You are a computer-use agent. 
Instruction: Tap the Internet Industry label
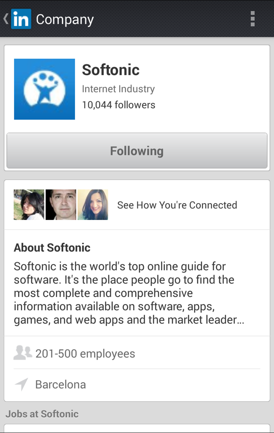click(118, 89)
